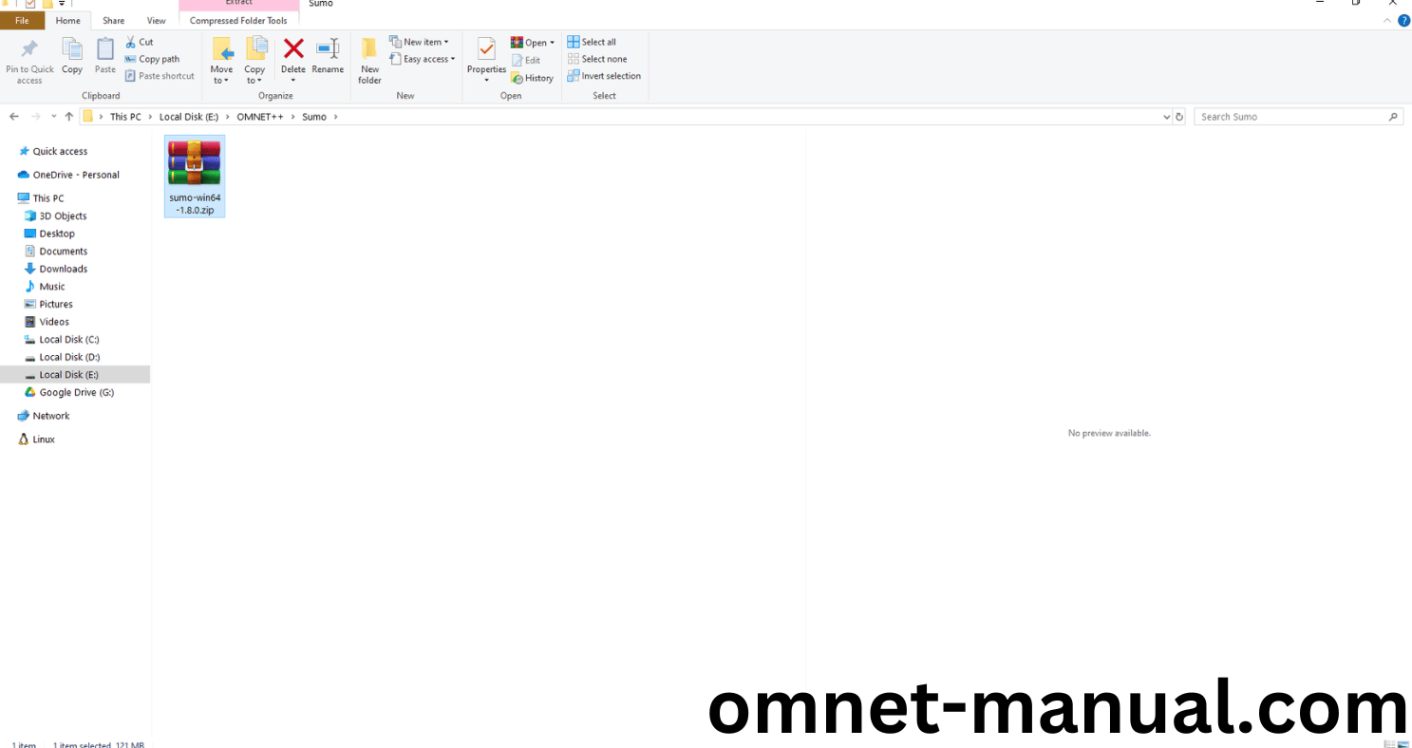This screenshot has height=748, width=1412.
Task: Click the Rename button
Action: (x=328, y=57)
